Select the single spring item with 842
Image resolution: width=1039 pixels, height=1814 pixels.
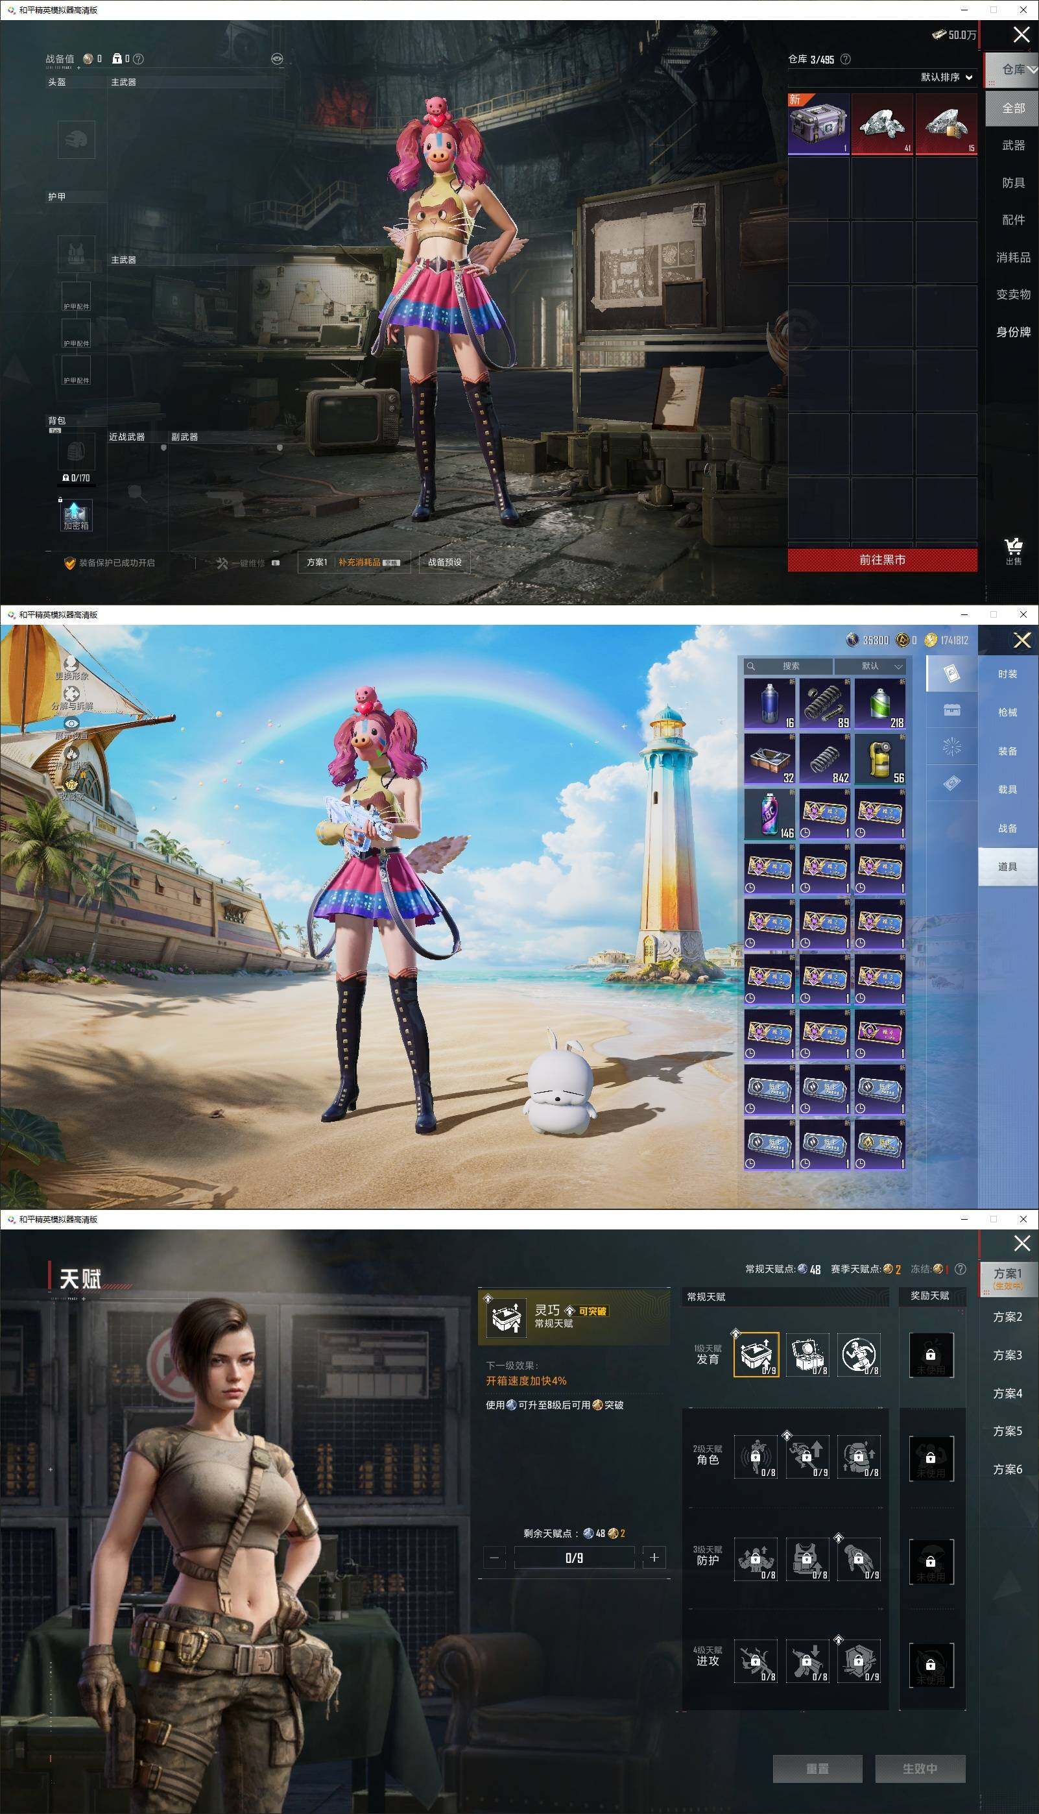(x=824, y=758)
